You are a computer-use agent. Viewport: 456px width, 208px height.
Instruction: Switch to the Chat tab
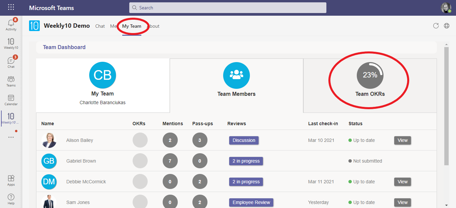click(100, 26)
